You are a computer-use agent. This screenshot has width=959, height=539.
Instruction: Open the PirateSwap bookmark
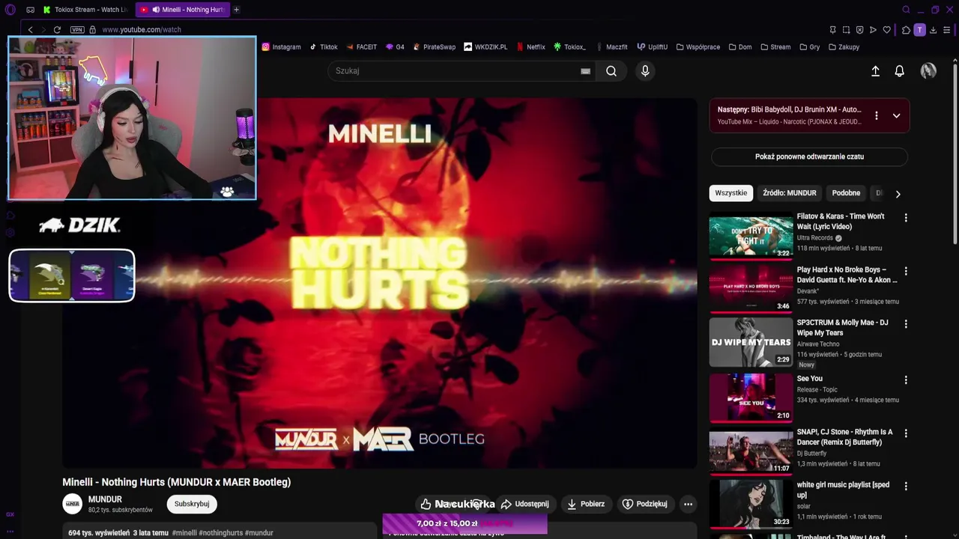click(434, 46)
